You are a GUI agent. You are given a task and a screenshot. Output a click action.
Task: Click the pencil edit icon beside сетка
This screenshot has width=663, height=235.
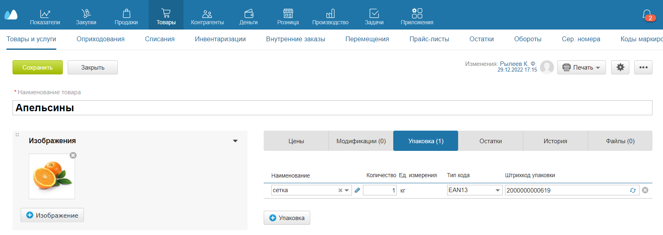tap(357, 190)
